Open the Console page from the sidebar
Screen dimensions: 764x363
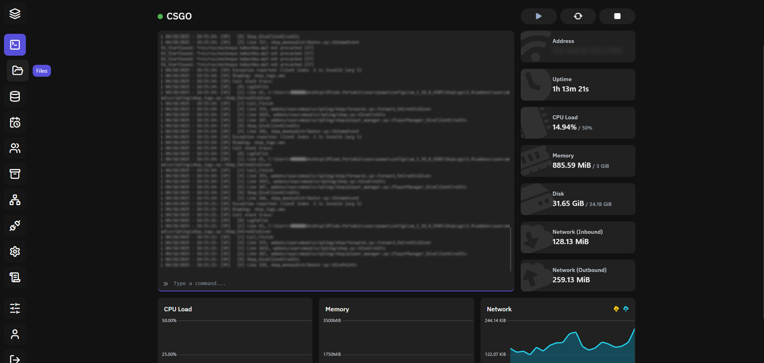coord(15,45)
